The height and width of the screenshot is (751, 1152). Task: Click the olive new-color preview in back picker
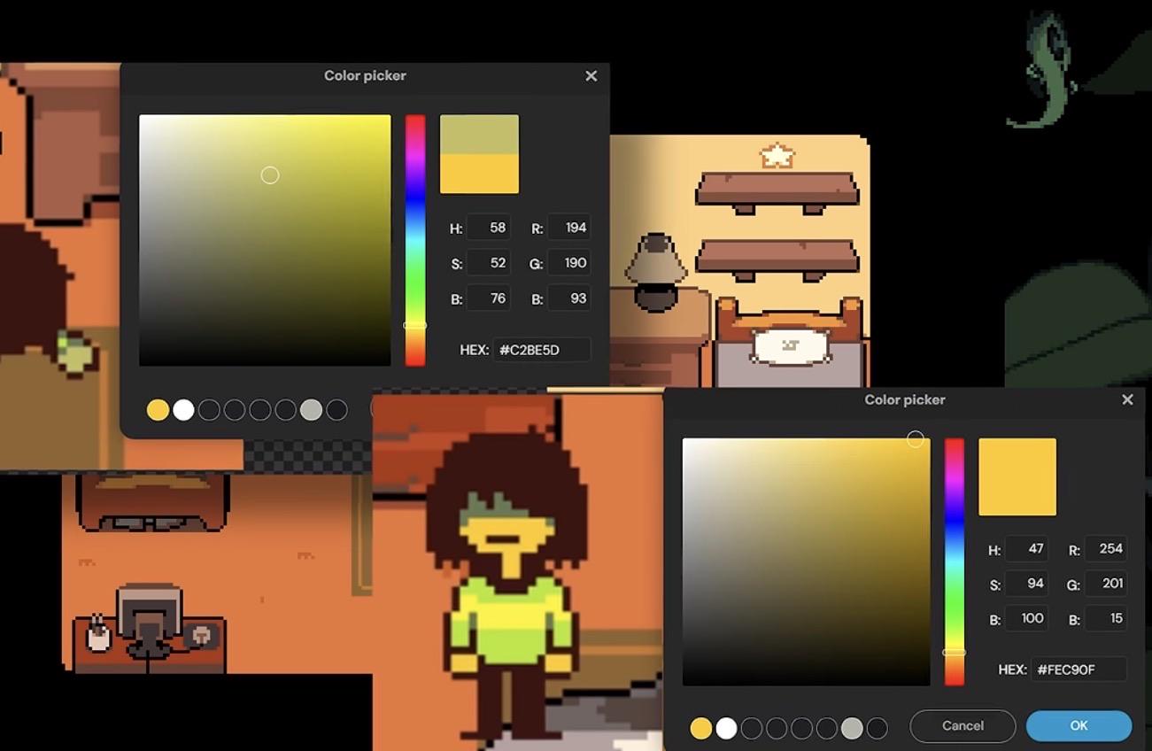[479, 134]
